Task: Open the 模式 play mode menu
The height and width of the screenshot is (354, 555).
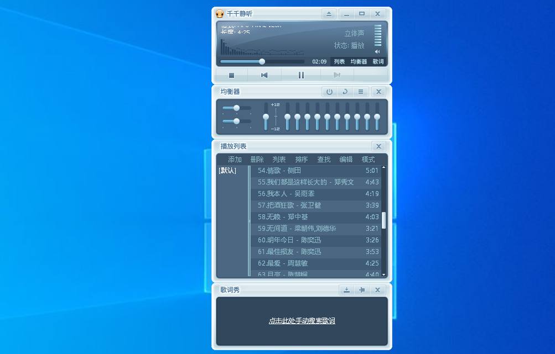Action: point(367,159)
